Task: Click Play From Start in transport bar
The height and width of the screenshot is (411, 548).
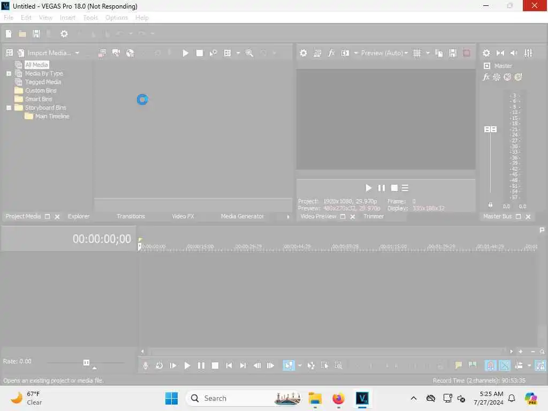Action: click(173, 366)
